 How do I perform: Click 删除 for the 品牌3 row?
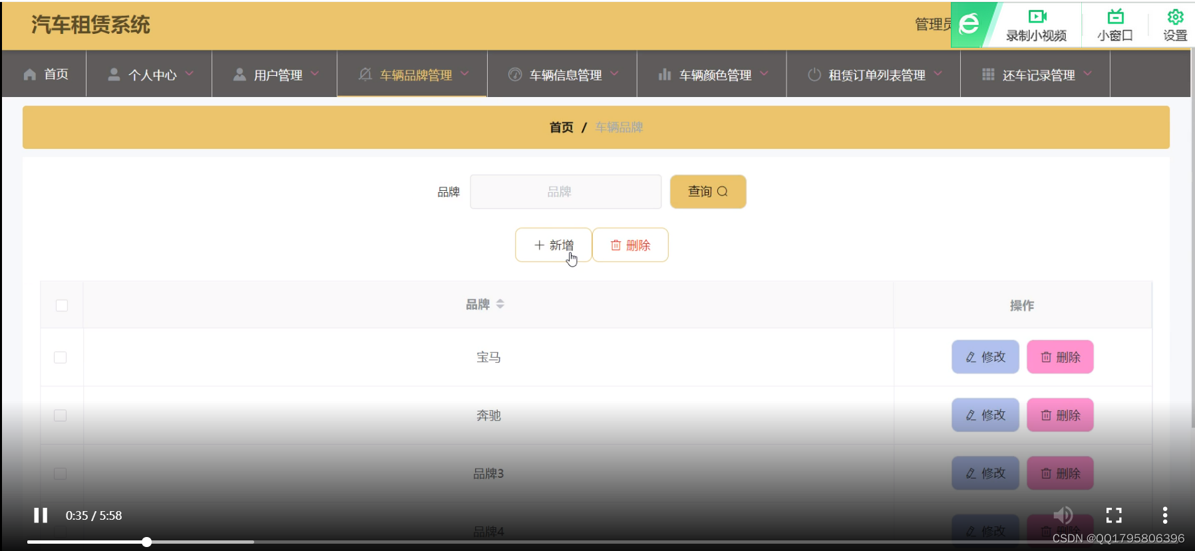(x=1060, y=473)
